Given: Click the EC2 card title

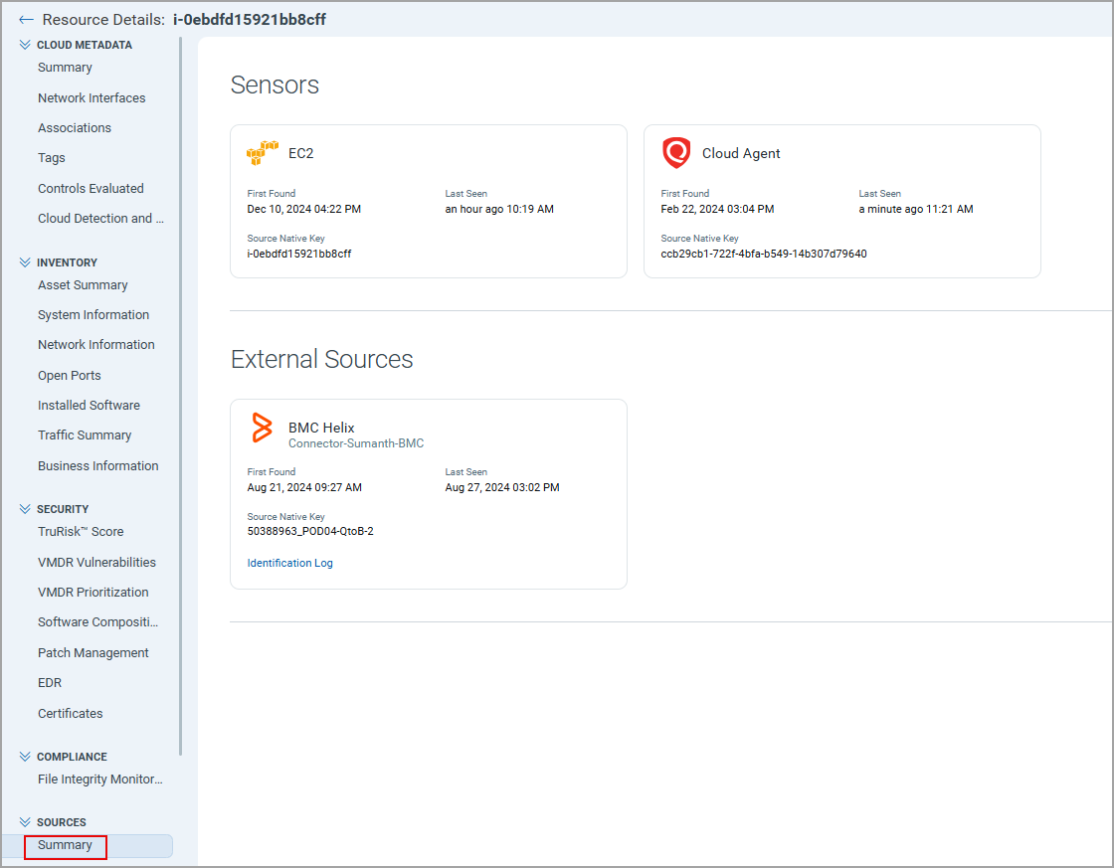Looking at the screenshot, I should pos(300,153).
